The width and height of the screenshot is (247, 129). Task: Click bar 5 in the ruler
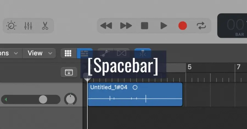[x=189, y=67]
